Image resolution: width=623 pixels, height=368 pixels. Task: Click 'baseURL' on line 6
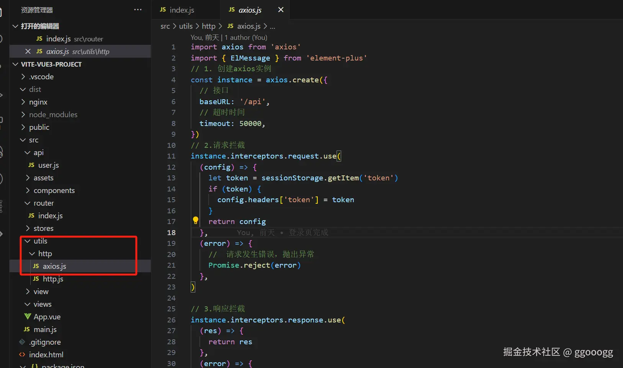215,101
